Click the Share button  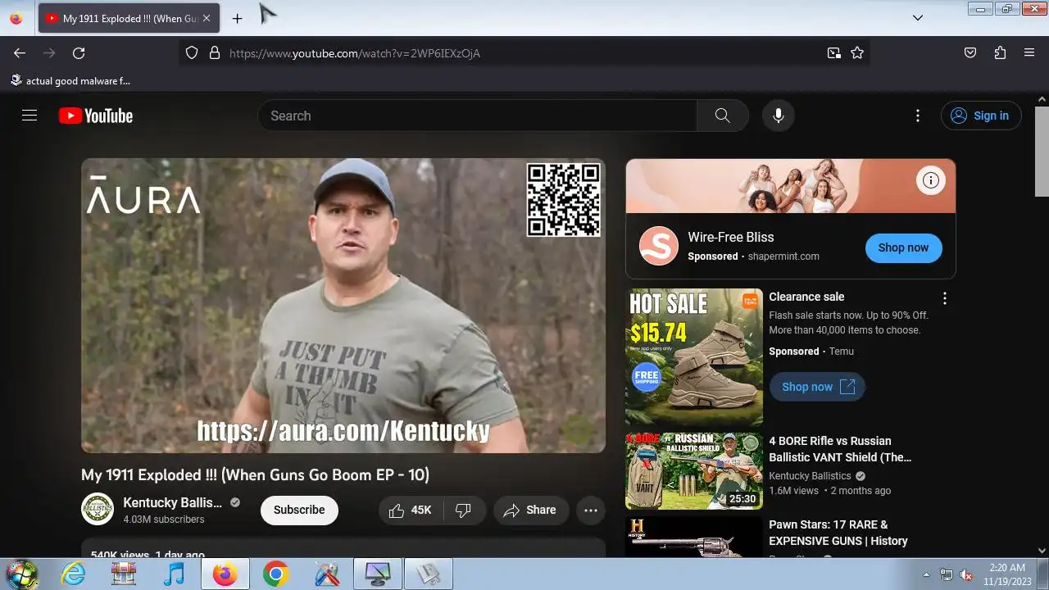(x=530, y=510)
